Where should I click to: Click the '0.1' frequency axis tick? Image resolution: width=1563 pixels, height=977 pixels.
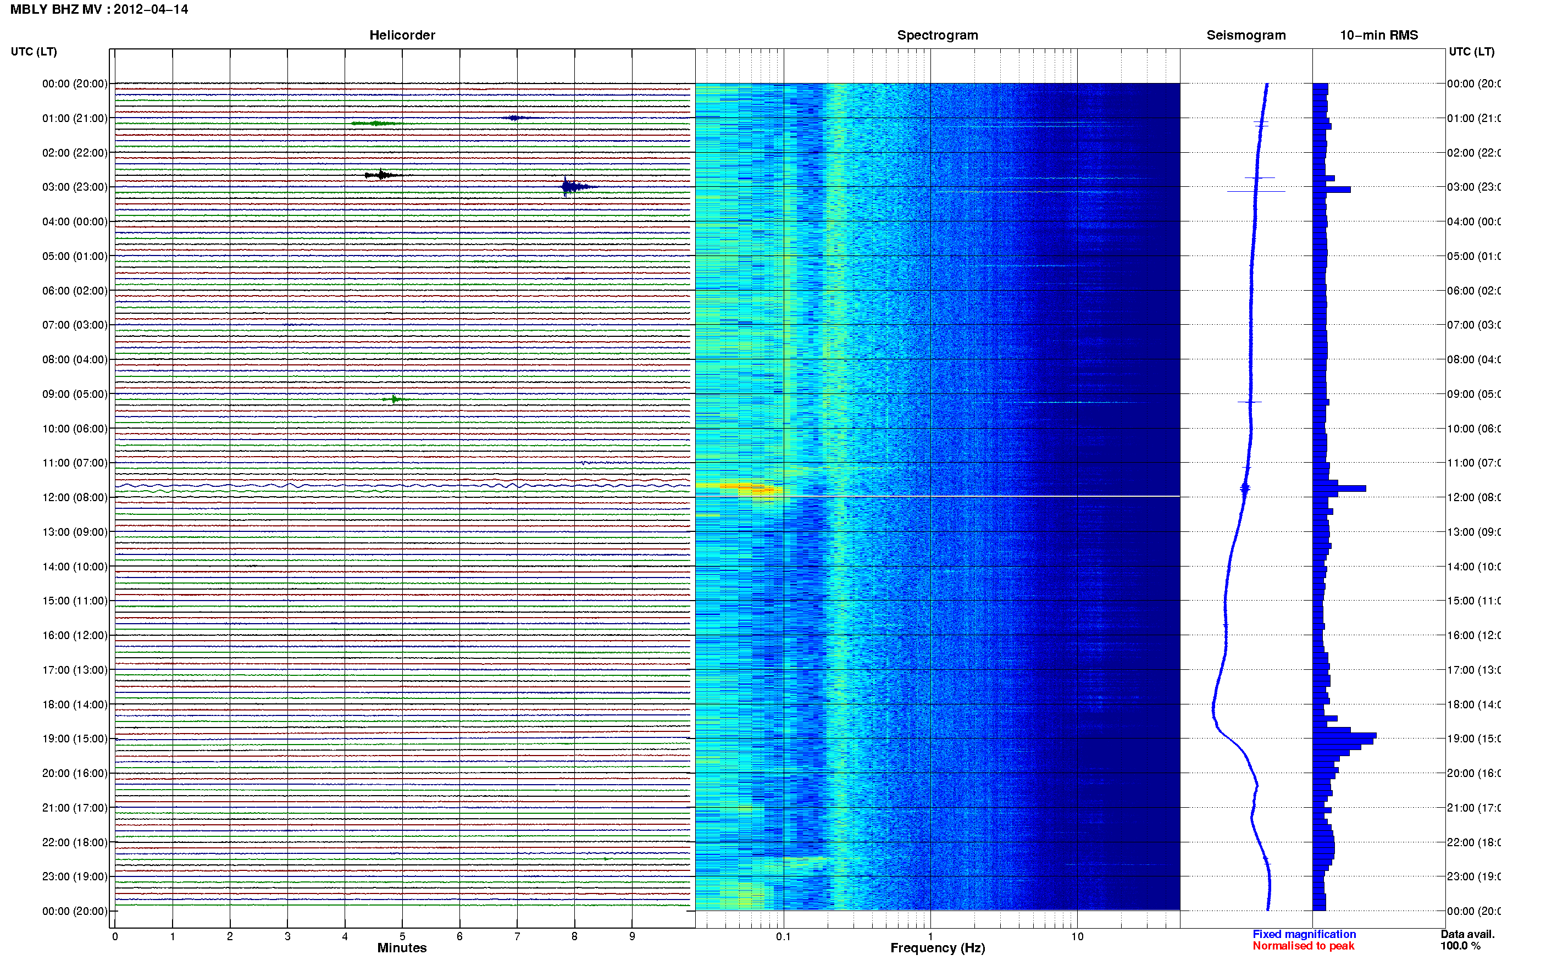click(x=783, y=936)
